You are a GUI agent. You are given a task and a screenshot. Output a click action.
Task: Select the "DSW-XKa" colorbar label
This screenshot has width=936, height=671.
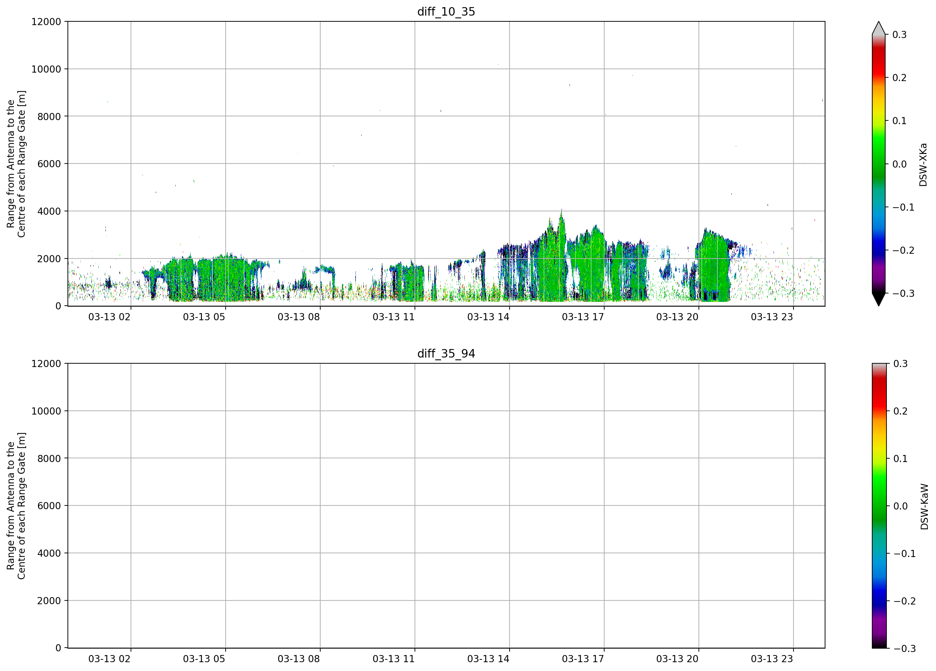(923, 165)
